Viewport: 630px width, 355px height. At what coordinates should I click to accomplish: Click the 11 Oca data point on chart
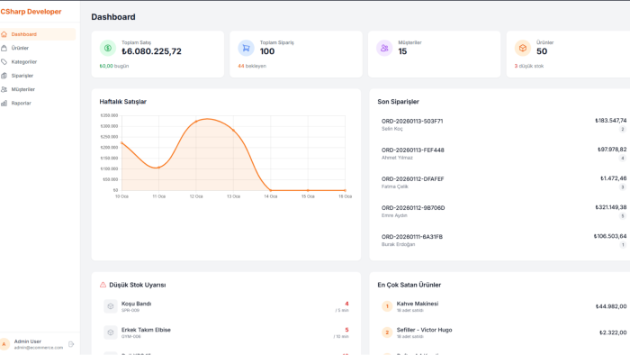(158, 168)
